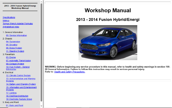Open 10: Fuel System - General Information

coord(18,68)
